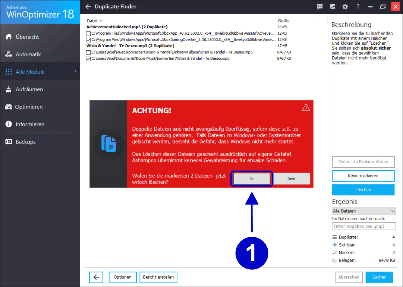Open the Alle Dateien dropdown
403x287 pixels.
tap(364, 211)
